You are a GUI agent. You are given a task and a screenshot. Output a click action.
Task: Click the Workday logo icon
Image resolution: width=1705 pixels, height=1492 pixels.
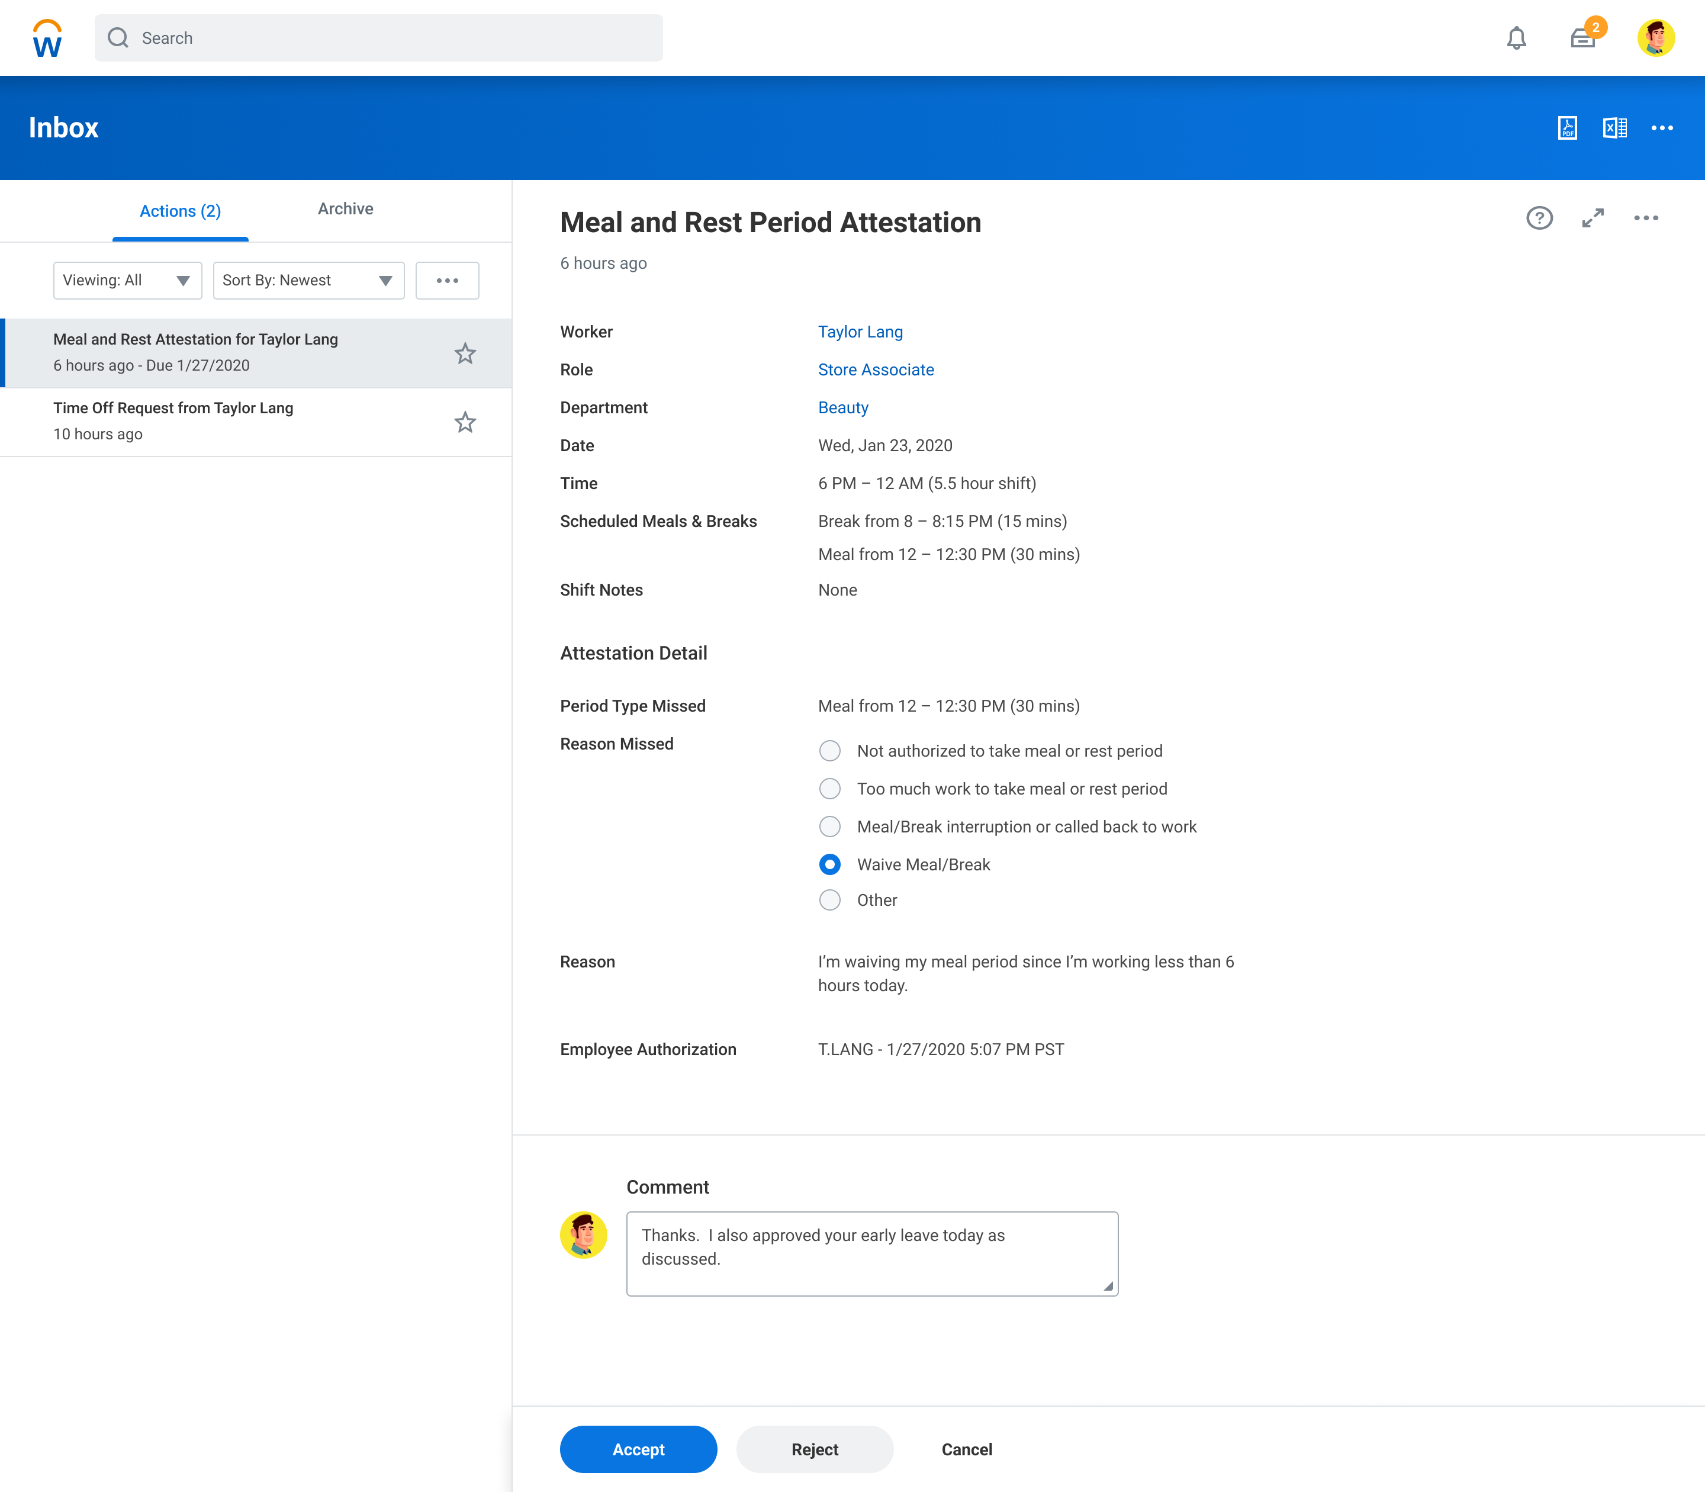click(x=47, y=38)
